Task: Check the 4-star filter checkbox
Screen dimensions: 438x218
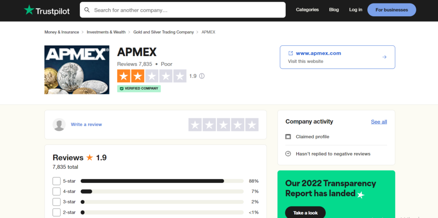Action: [56, 191]
